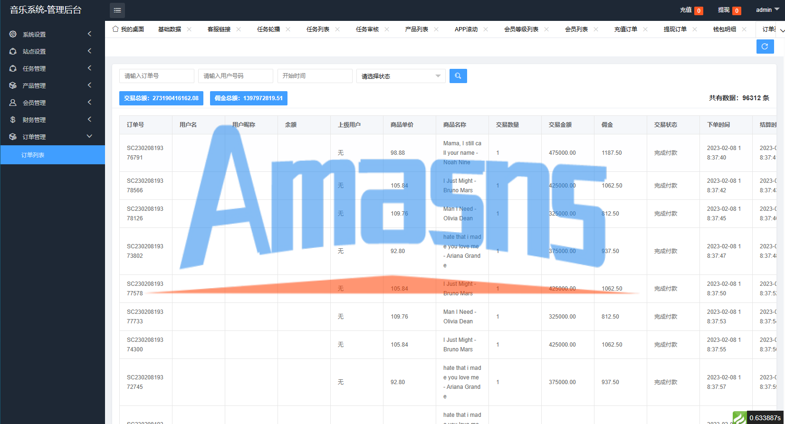Close the 会员列表 tab

[596, 29]
